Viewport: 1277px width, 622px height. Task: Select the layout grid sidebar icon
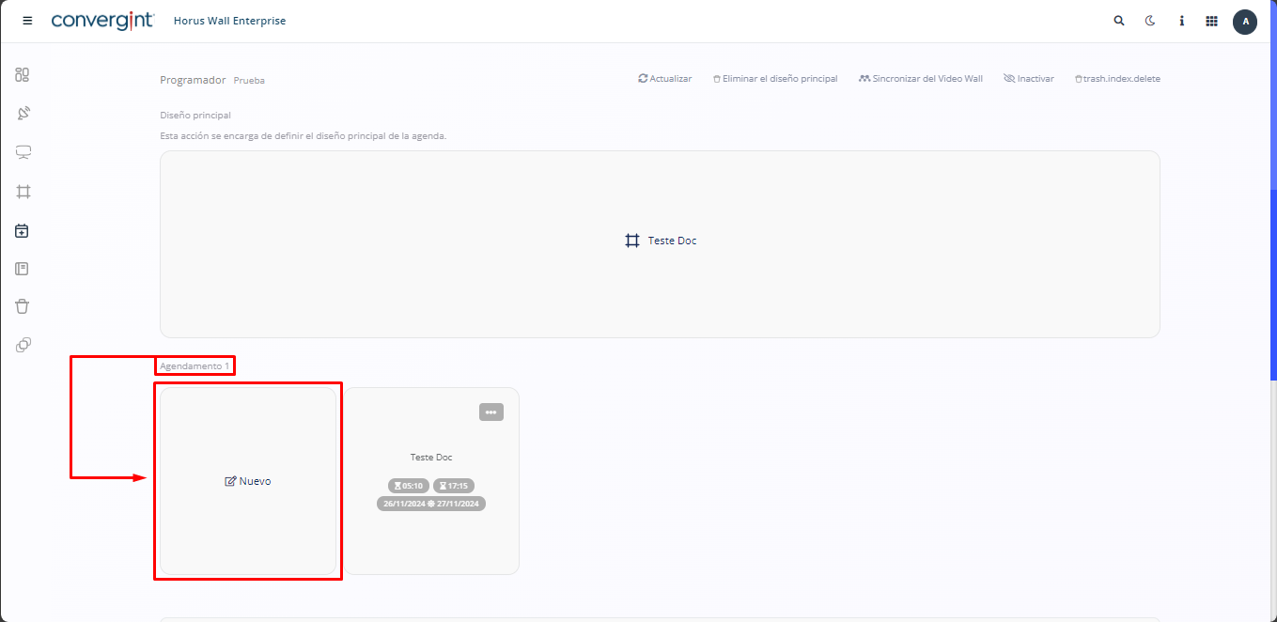click(23, 192)
